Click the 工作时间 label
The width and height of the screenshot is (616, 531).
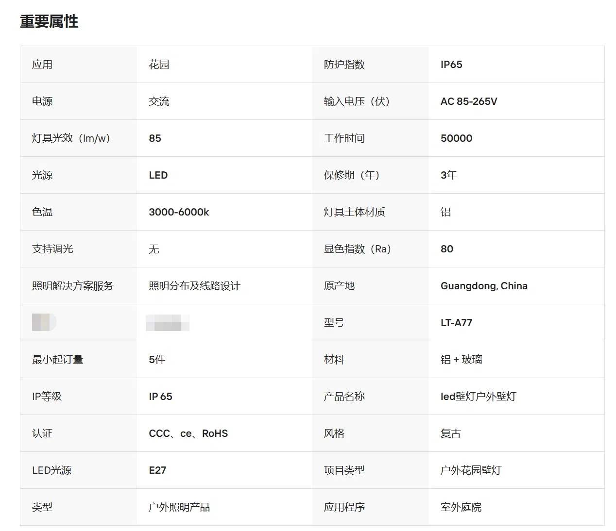pyautogui.click(x=344, y=138)
